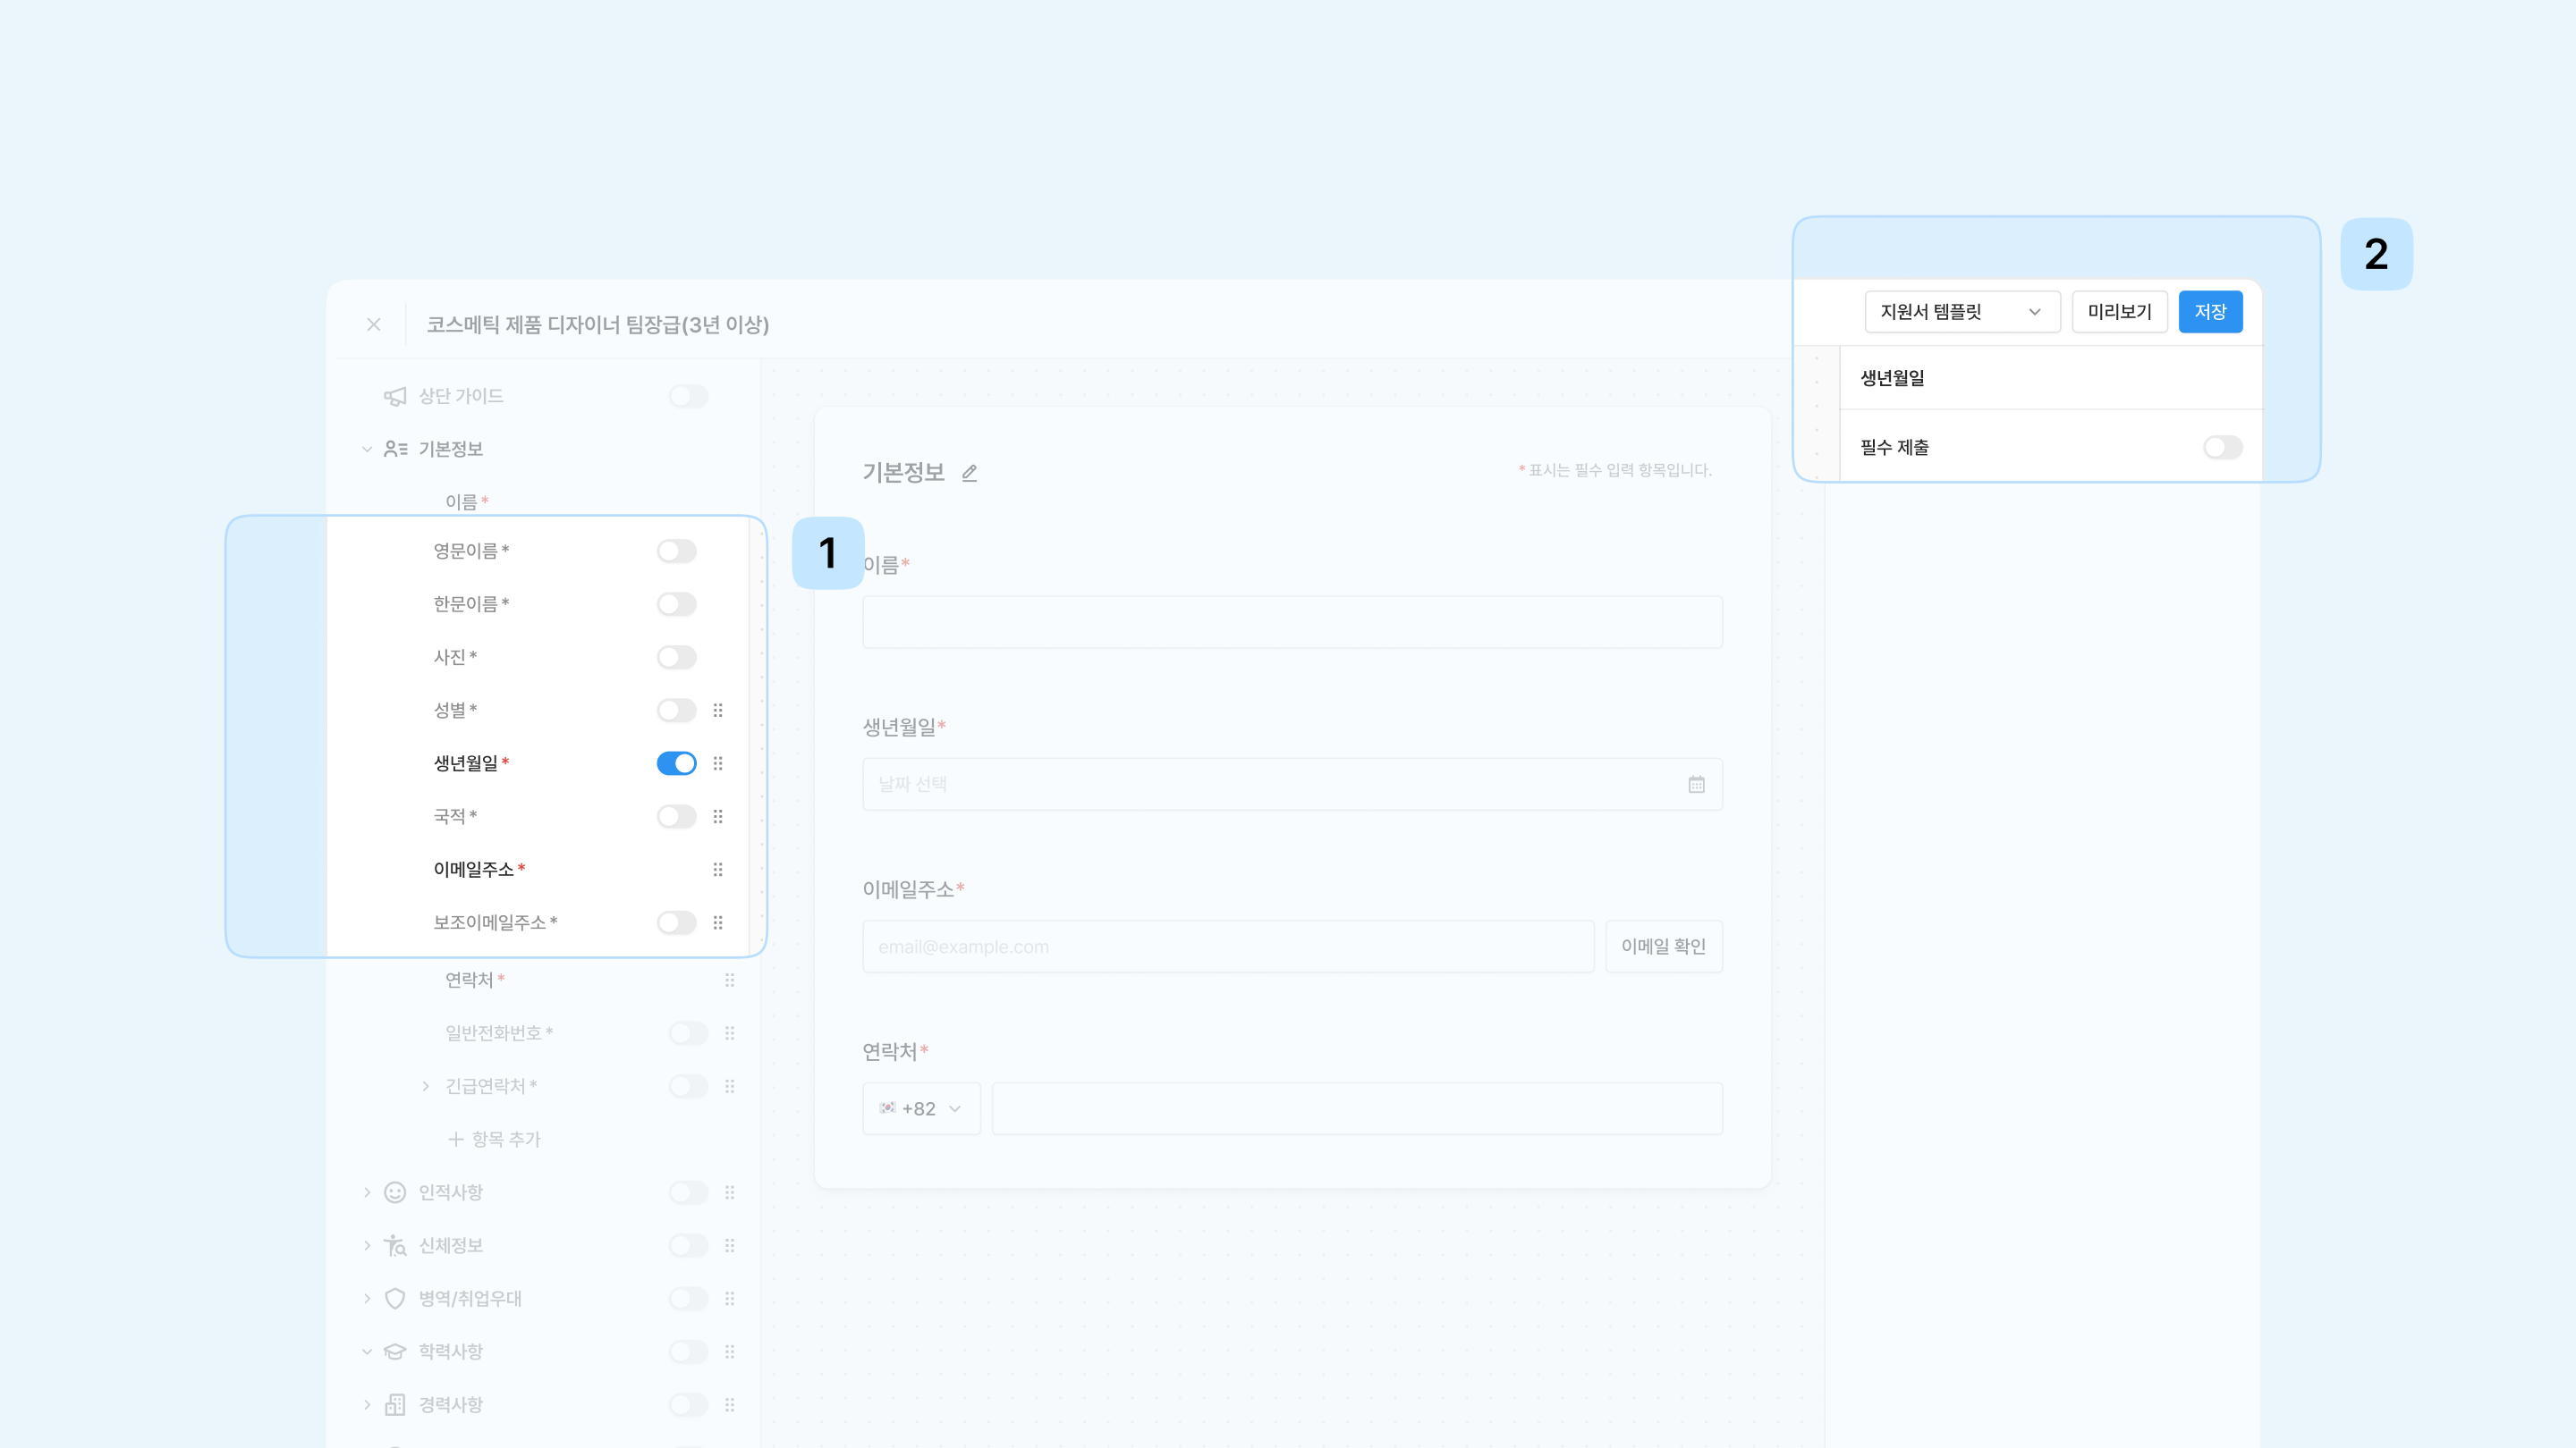Screen dimensions: 2576x1448
Task: Expand the 긴급연락처 item chevron
Action: point(426,1086)
